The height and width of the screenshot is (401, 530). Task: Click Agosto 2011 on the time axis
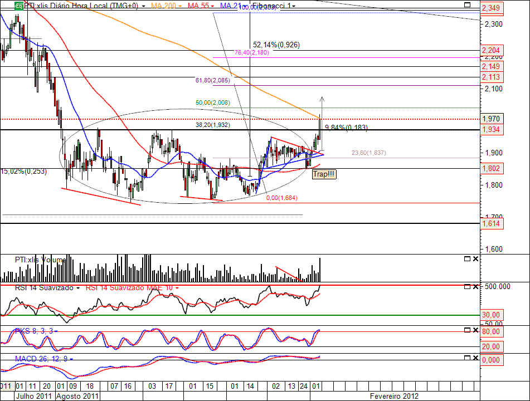pyautogui.click(x=77, y=397)
